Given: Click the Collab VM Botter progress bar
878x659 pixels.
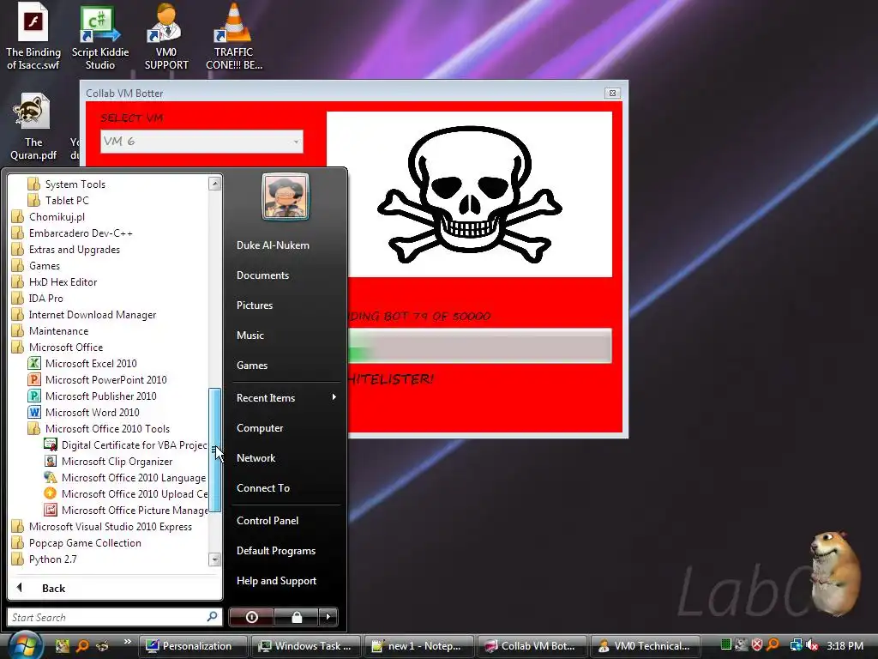Looking at the screenshot, I should (479, 346).
